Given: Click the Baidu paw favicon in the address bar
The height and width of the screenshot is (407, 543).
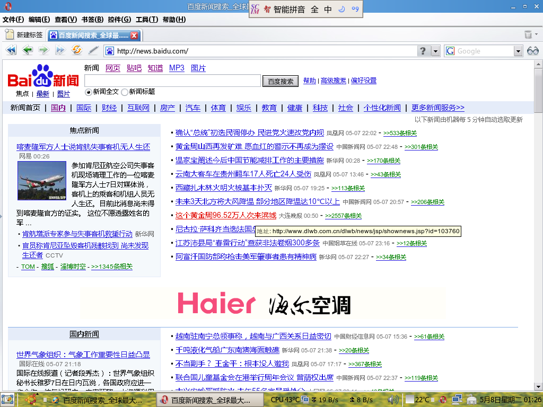Looking at the screenshot, I should click(x=110, y=51).
